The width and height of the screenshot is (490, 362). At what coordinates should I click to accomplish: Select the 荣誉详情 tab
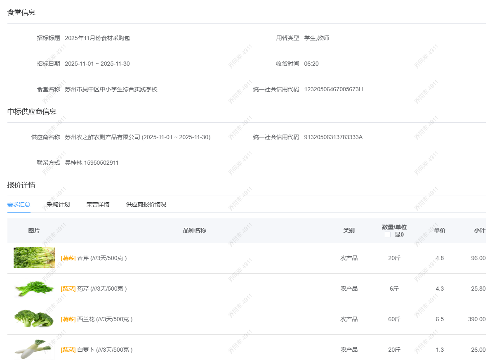[98, 204]
